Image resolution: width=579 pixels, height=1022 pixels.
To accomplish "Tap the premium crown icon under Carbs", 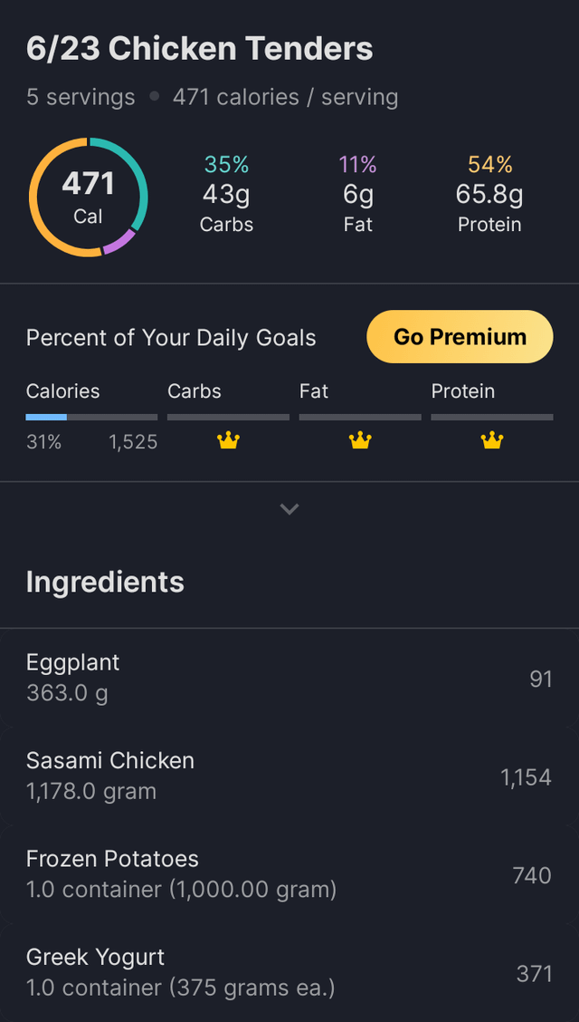I will [x=228, y=441].
